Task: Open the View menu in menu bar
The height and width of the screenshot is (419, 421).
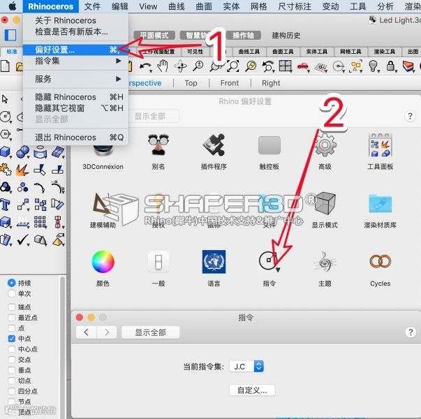Action: click(148, 6)
